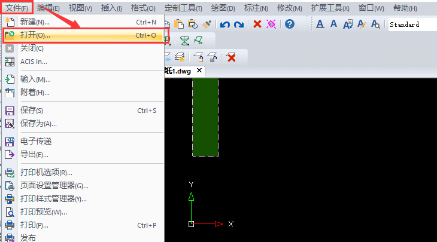Click the layer unlock icon
This screenshot has height=242, width=437.
point(212,57)
